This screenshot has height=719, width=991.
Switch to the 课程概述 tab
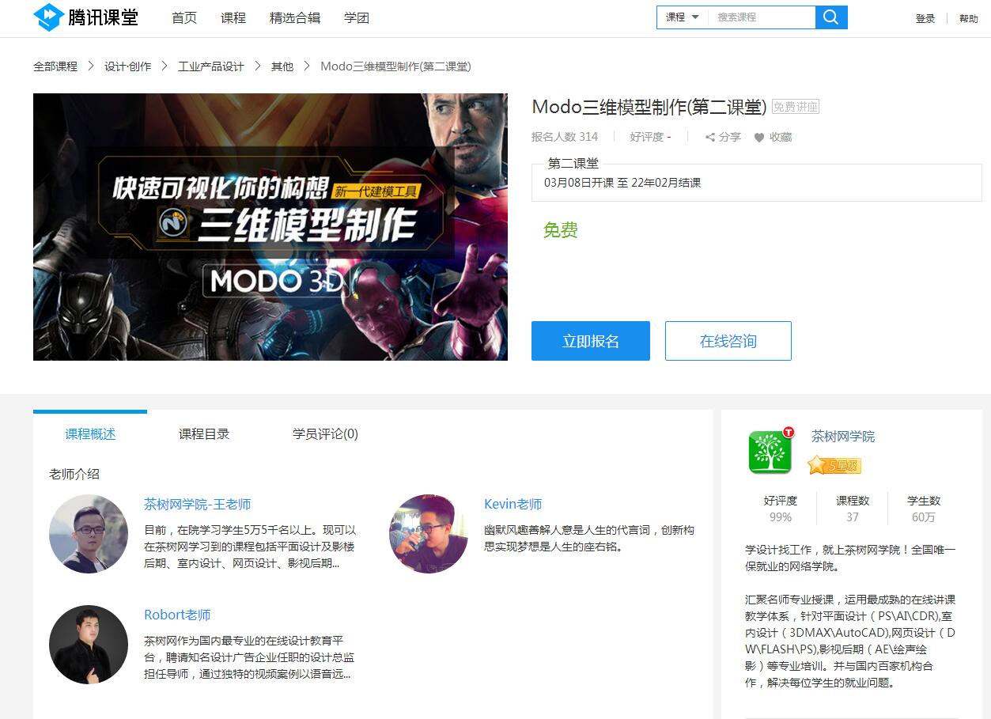click(90, 433)
